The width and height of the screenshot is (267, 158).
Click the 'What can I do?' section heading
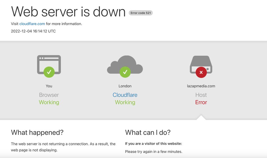[148, 132]
